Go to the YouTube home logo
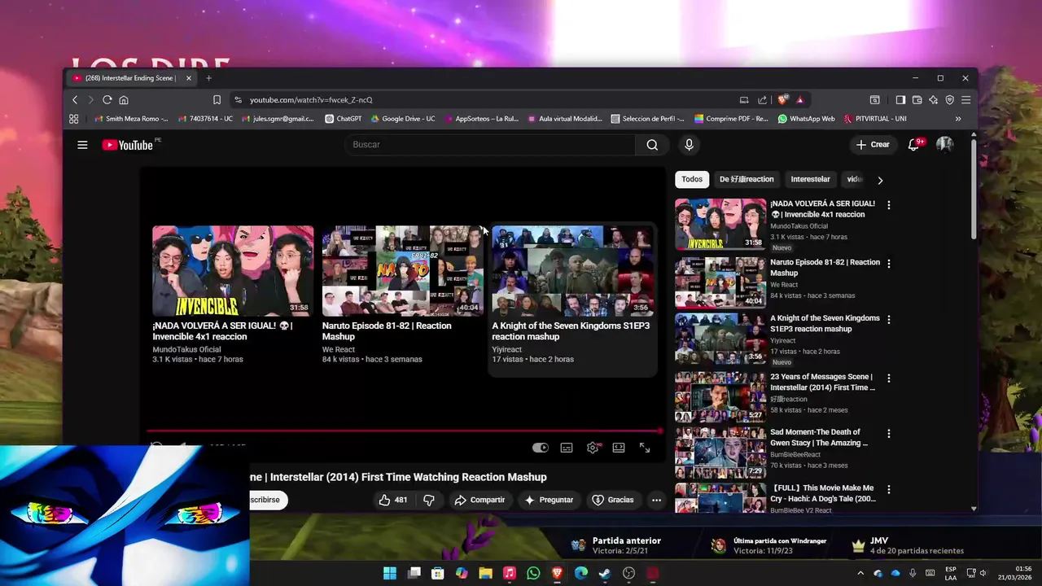This screenshot has height=586, width=1042. 127,145
